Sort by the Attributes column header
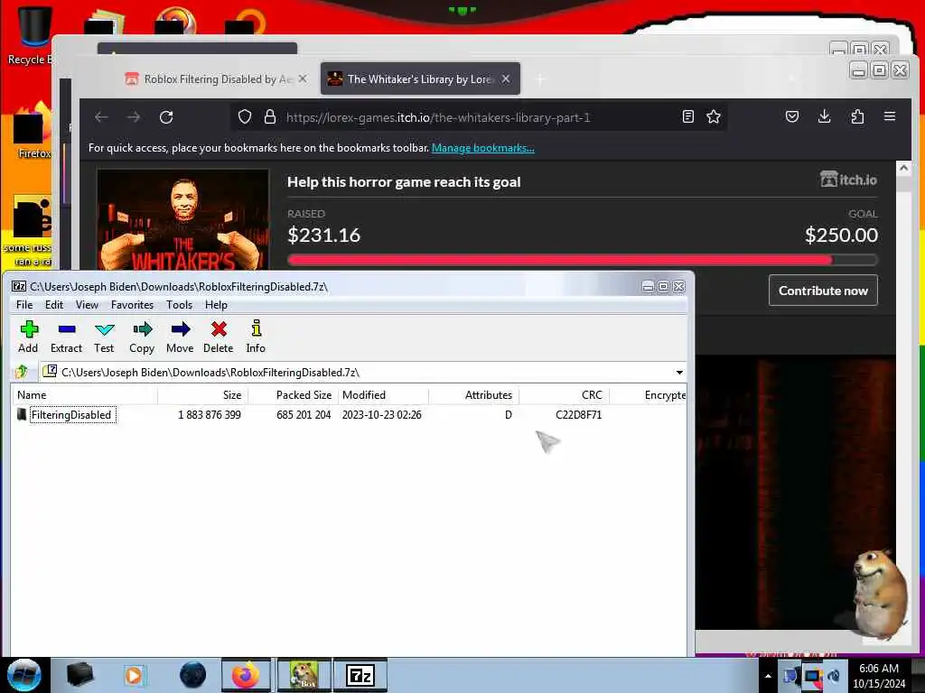Screen dimensions: 925x693 coord(473,395)
